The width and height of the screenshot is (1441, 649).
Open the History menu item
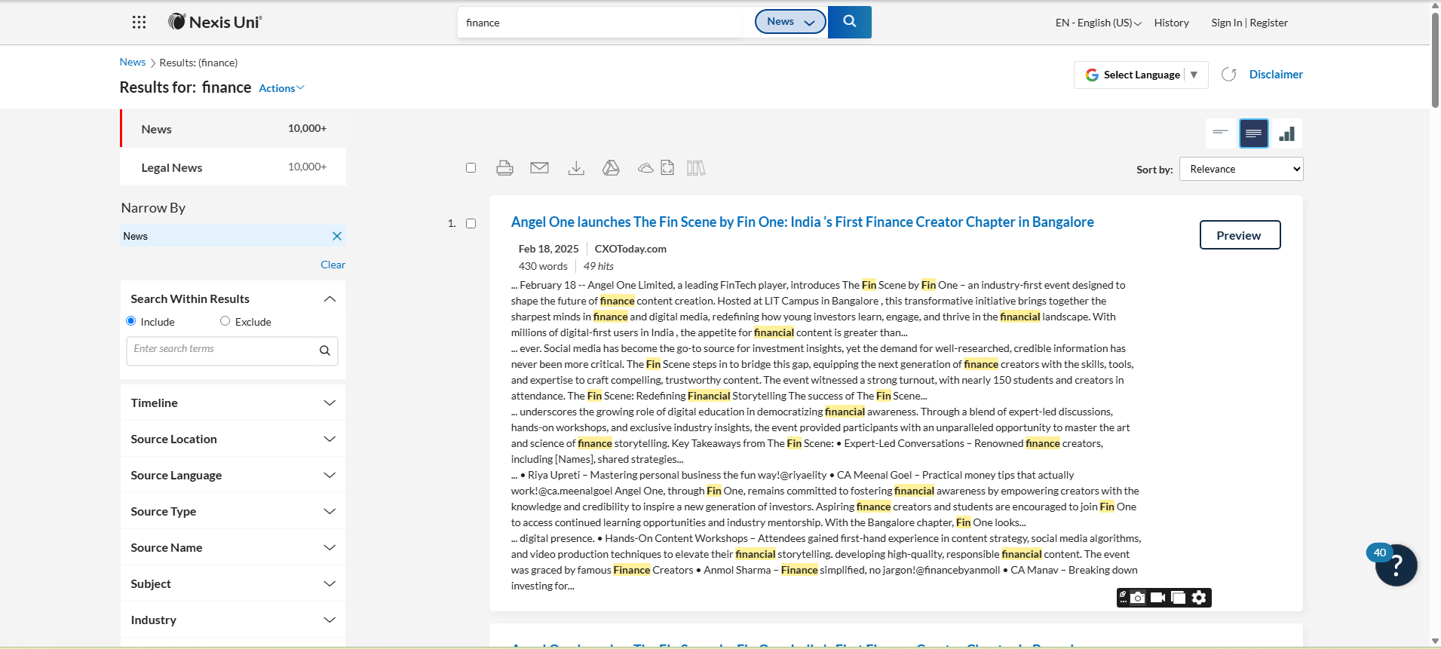[x=1171, y=23]
